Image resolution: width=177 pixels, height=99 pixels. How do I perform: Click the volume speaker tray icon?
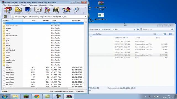158,97
